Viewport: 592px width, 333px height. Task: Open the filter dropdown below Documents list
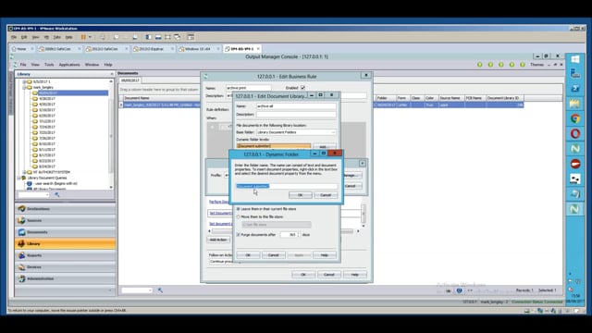click(x=150, y=290)
